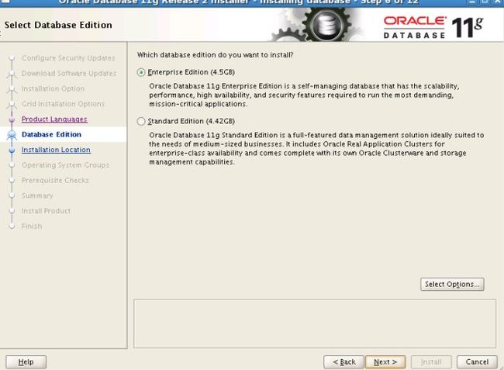The width and height of the screenshot is (504, 370).
Task: Close the installer window
Action: pyautogui.click(x=499, y=2)
